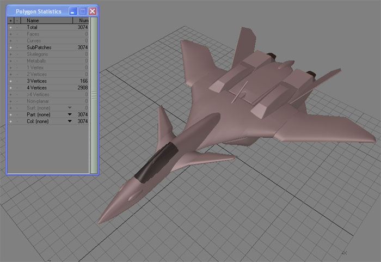Click the minus sign beside SubPatches
The image size is (381, 262).
click(x=17, y=48)
